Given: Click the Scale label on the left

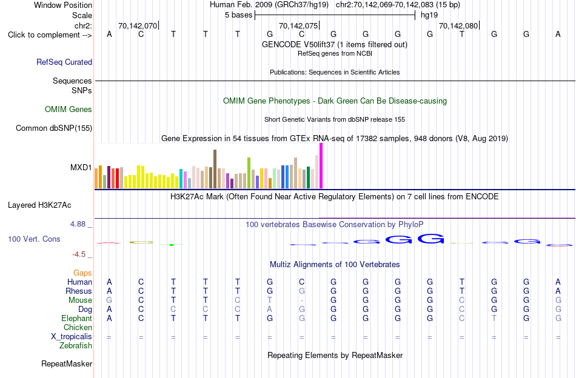Looking at the screenshot, I should point(82,15).
